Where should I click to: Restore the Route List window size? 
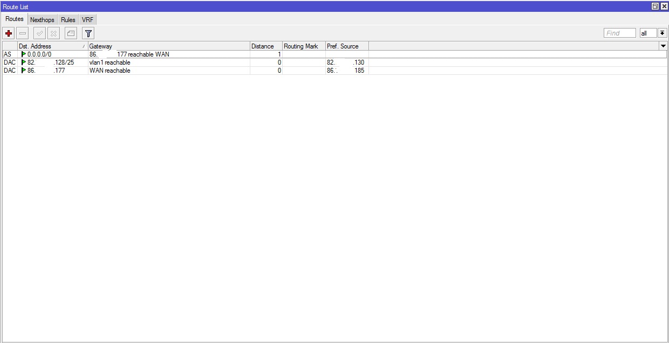(x=655, y=6)
